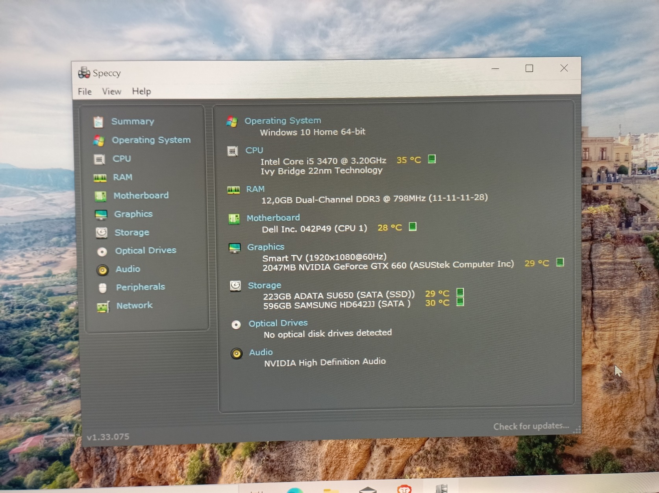
Task: Click the "Windows 10 Home 64-bit" text
Action: (313, 132)
